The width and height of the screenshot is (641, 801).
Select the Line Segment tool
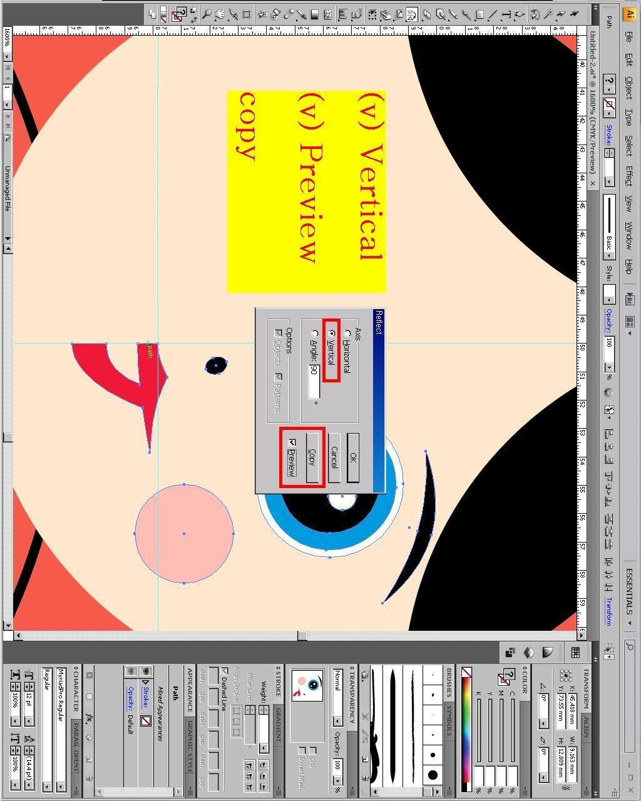(493, 14)
